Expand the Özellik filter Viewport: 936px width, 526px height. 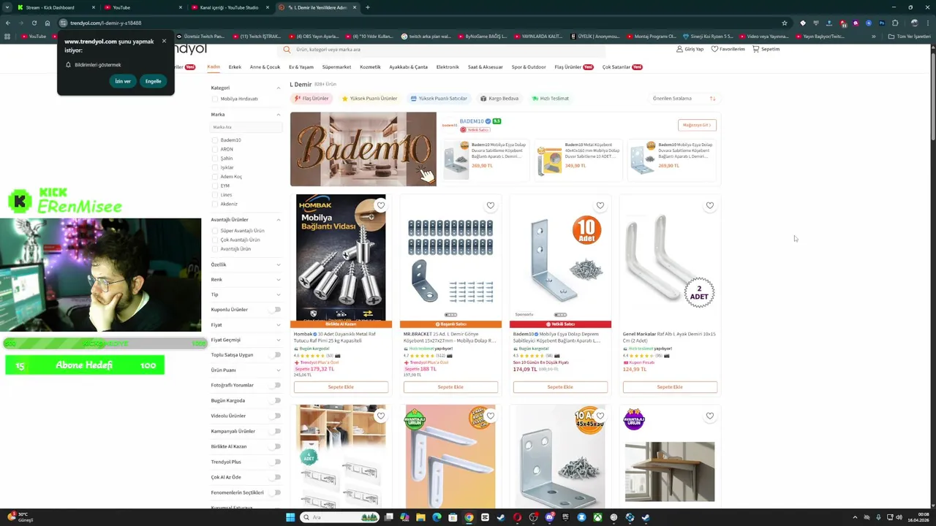click(x=279, y=264)
